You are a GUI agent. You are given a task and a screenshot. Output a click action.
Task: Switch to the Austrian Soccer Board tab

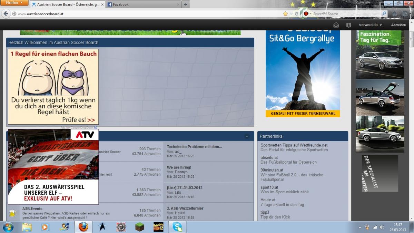coord(67,4)
